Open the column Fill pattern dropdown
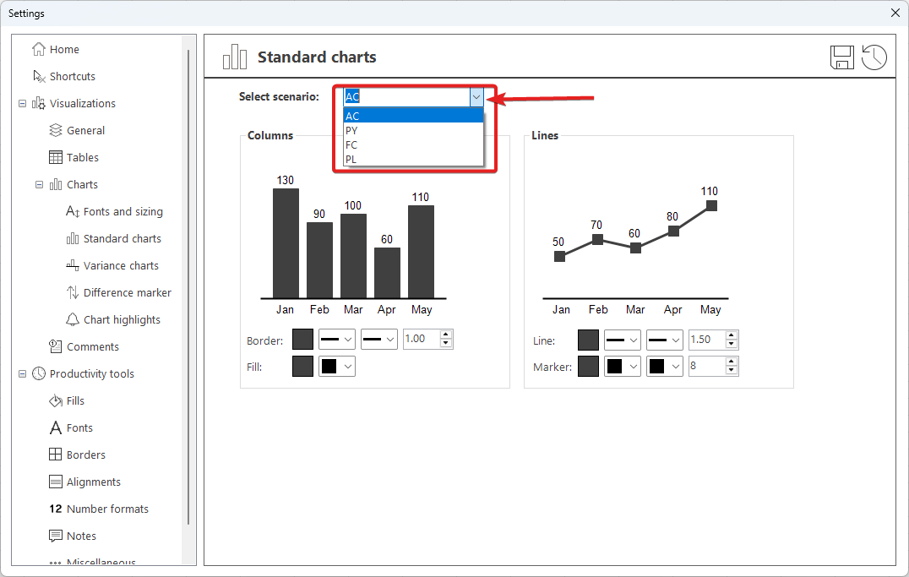909x577 pixels. (337, 366)
